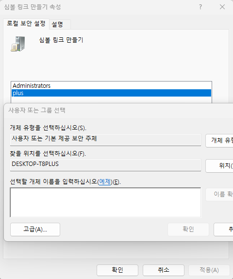
Task: Open 고급(A)... advanced options
Action: [35, 230]
